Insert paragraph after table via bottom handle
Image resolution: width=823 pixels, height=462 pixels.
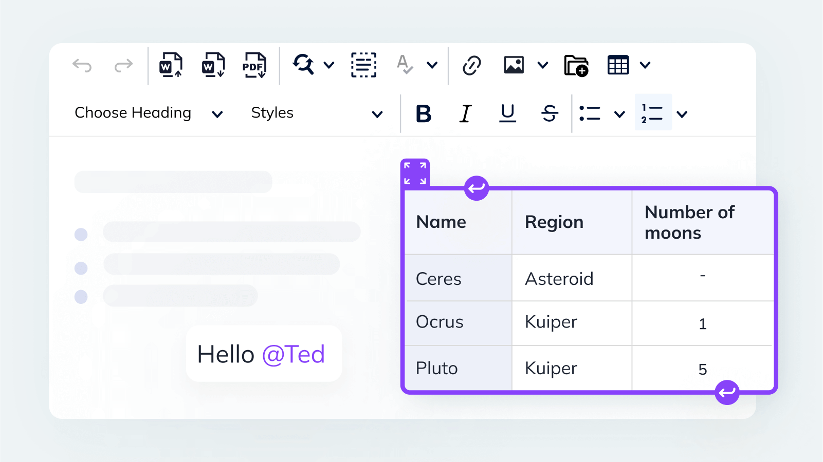coord(727,393)
